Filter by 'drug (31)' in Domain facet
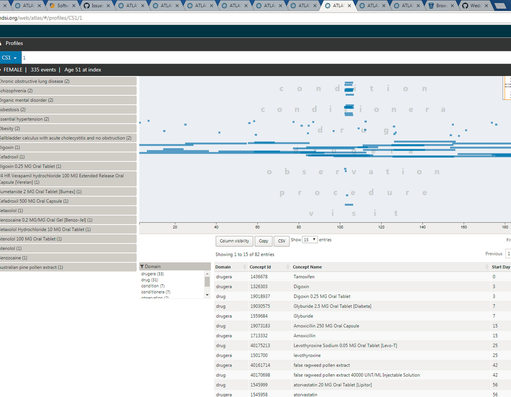 tap(149, 280)
